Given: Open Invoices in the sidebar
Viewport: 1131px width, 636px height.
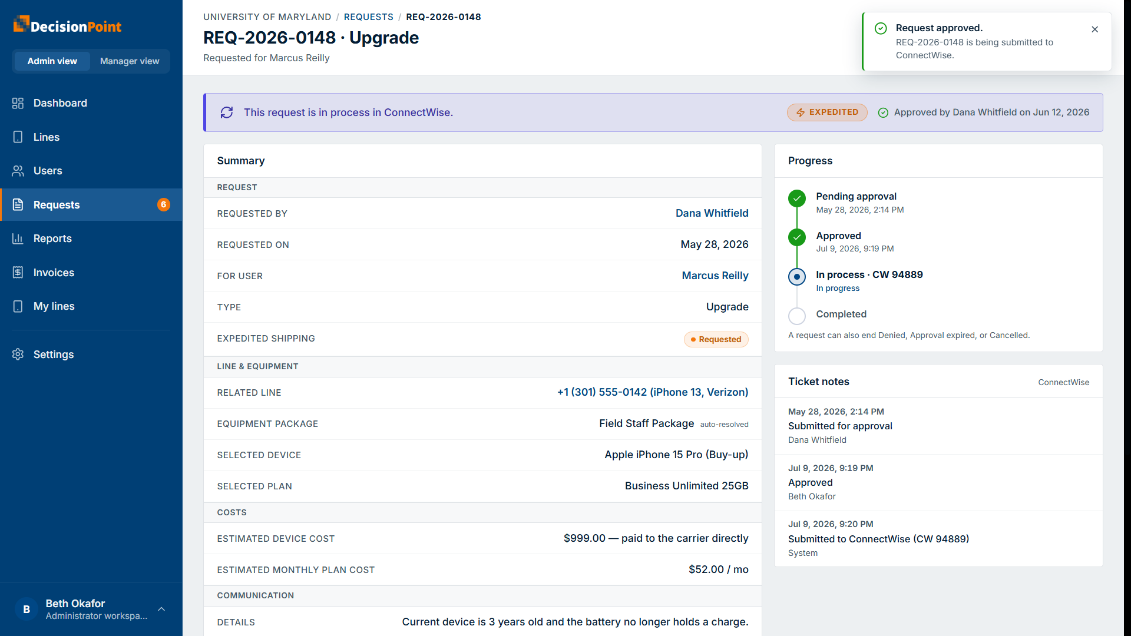Looking at the screenshot, I should click(x=91, y=273).
